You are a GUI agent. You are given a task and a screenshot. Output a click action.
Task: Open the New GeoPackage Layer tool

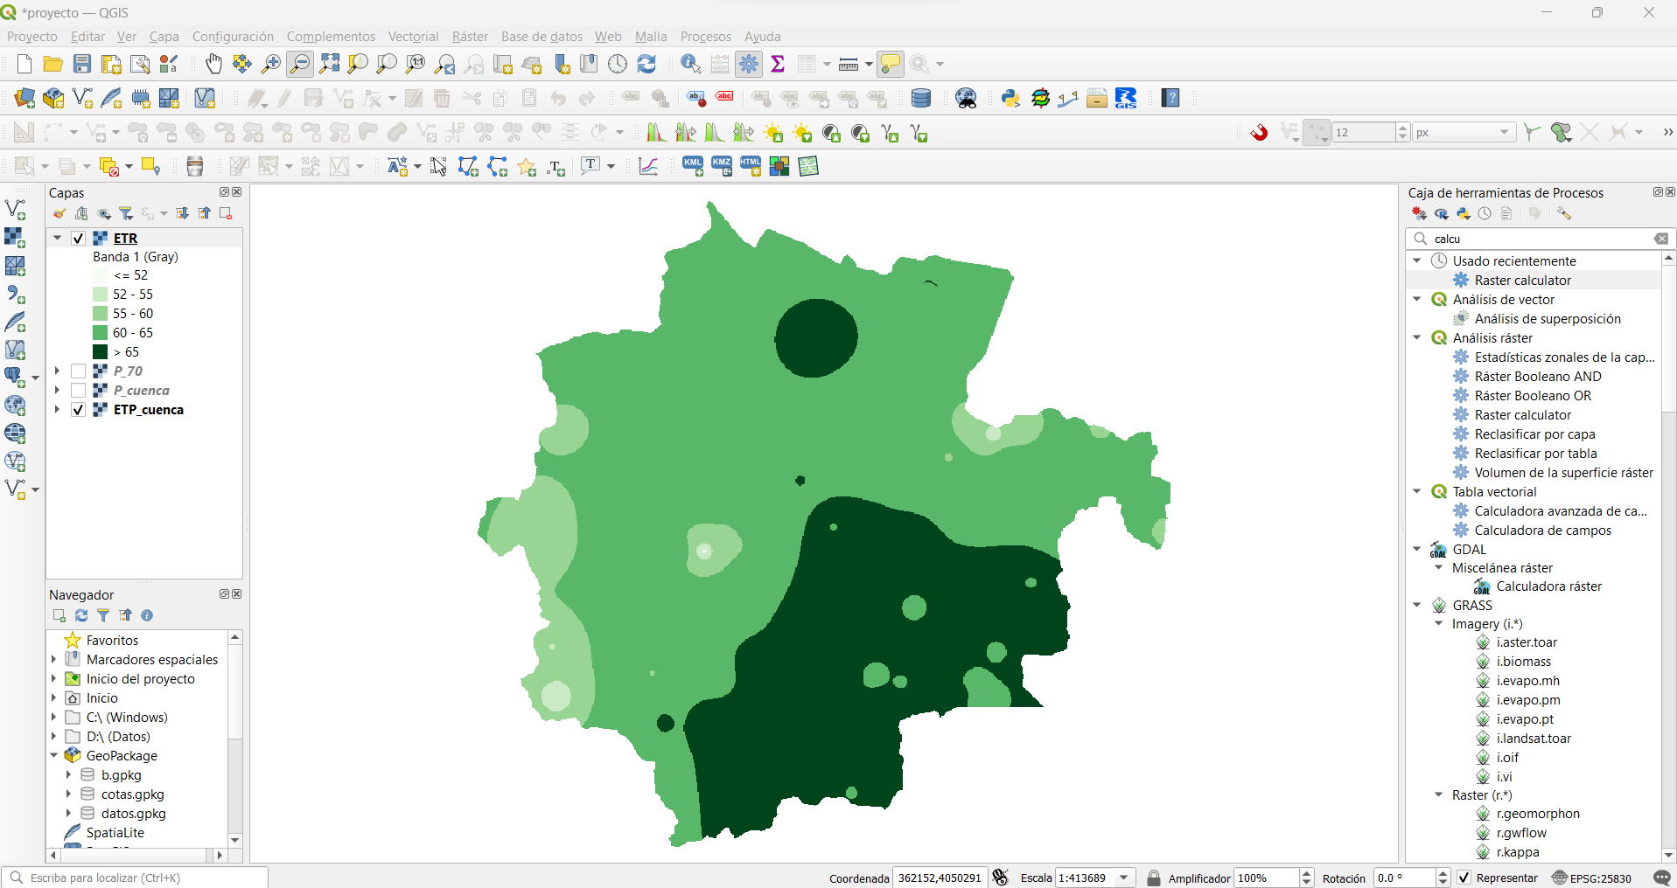click(52, 98)
